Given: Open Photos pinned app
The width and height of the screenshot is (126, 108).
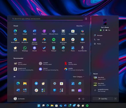Looking at the screenshot, I should (73, 49).
